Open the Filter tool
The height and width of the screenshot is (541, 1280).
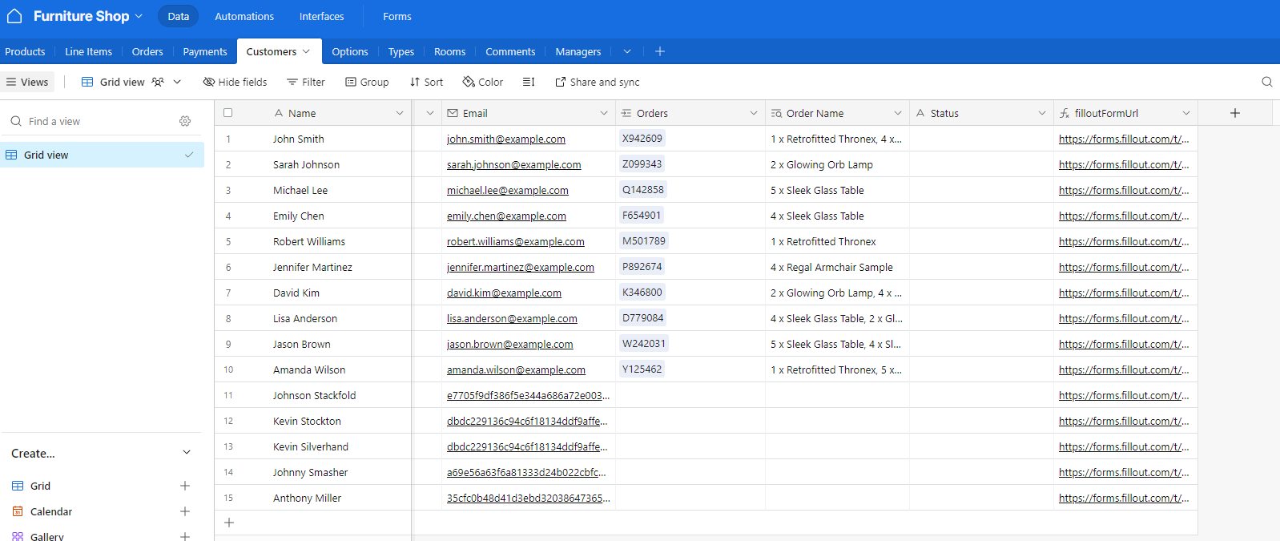click(306, 82)
